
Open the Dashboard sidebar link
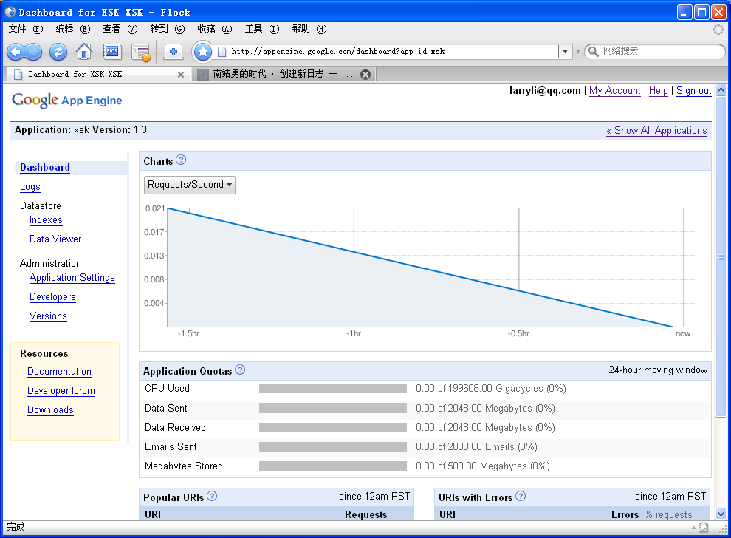tap(45, 168)
